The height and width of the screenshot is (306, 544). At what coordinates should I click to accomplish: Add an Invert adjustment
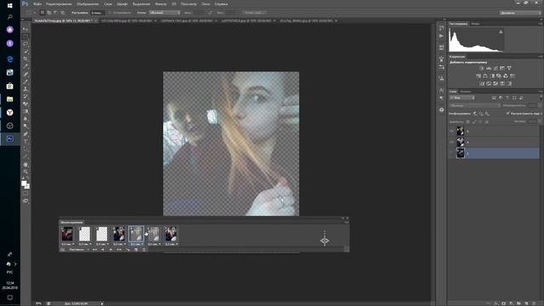click(482, 83)
